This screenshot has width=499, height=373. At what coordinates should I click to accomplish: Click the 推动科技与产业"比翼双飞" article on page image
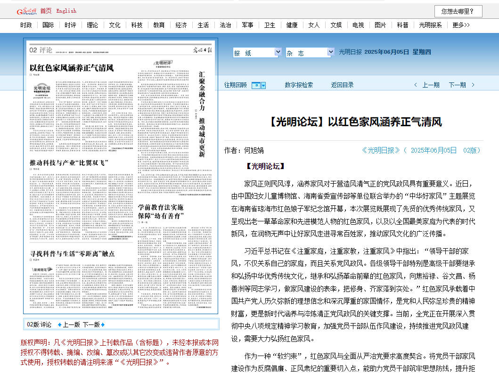click(x=69, y=163)
